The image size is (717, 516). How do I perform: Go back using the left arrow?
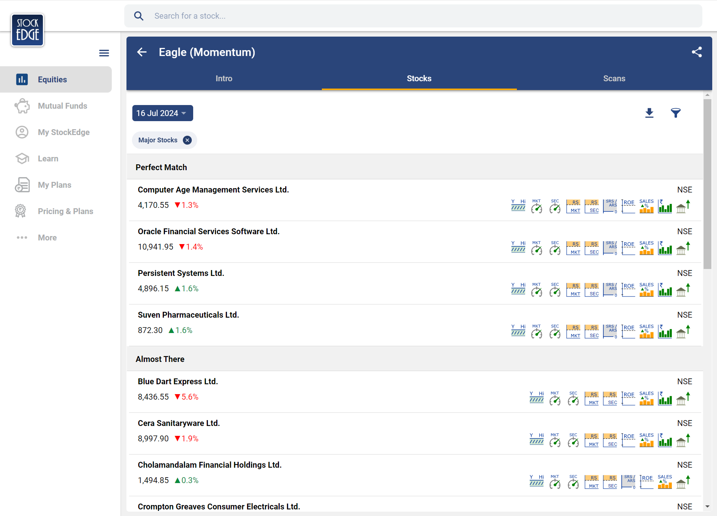coord(142,52)
